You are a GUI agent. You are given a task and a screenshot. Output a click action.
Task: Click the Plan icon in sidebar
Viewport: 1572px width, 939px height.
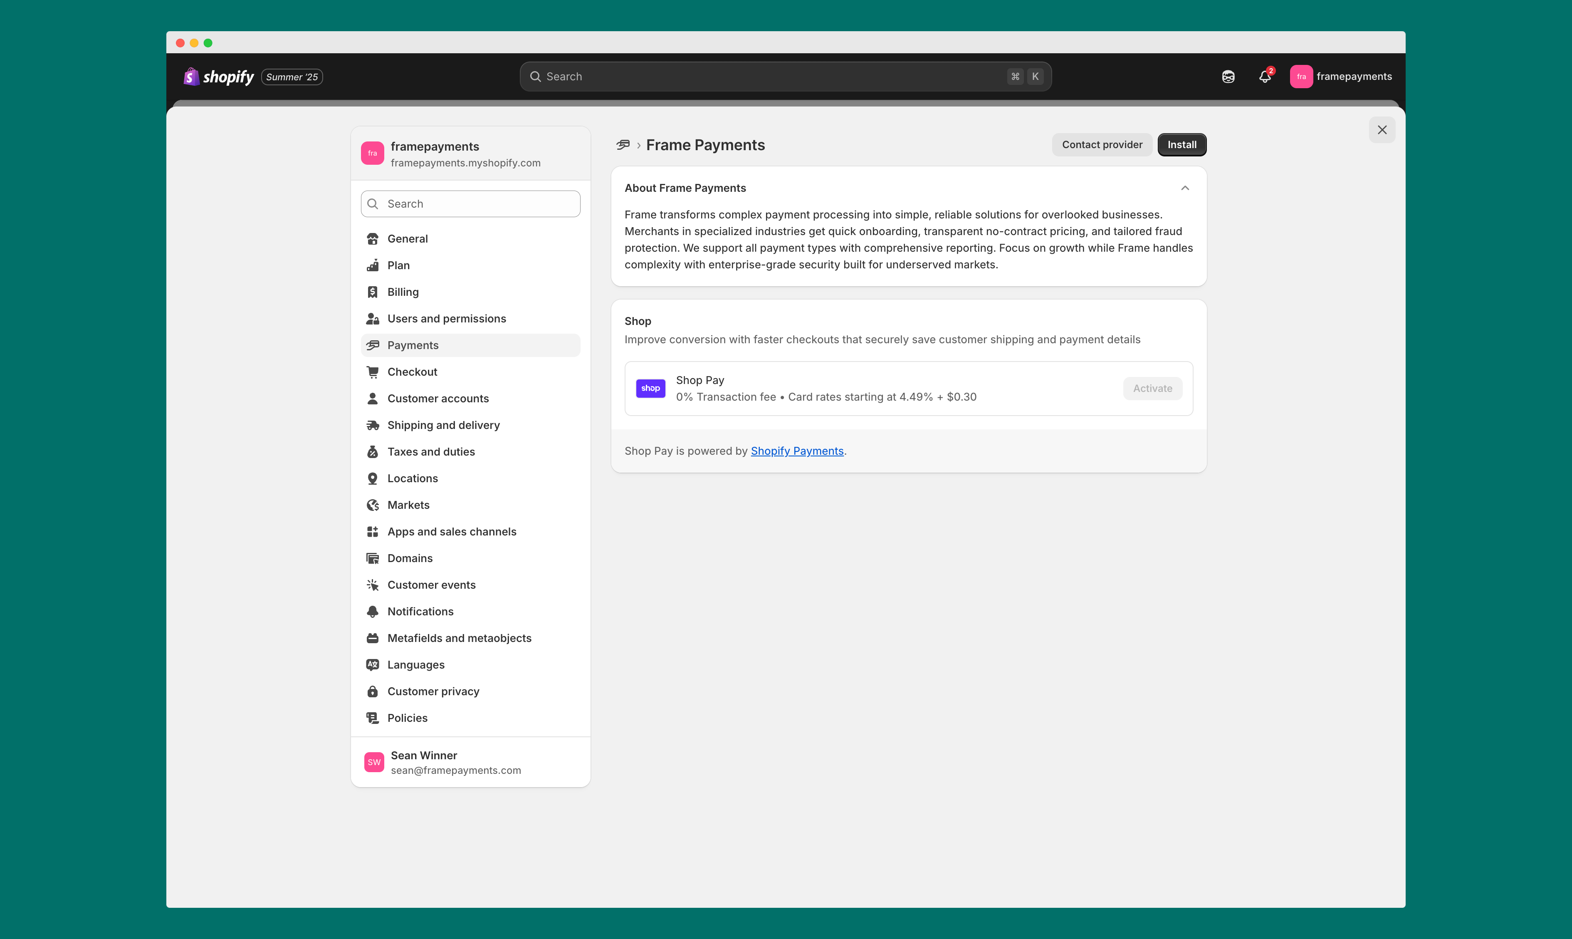click(373, 265)
